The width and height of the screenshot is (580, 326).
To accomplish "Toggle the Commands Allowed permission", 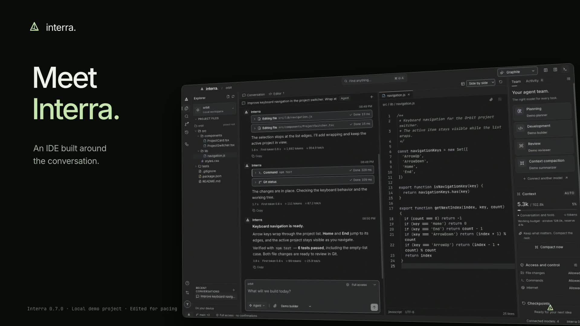I will [574, 280].
